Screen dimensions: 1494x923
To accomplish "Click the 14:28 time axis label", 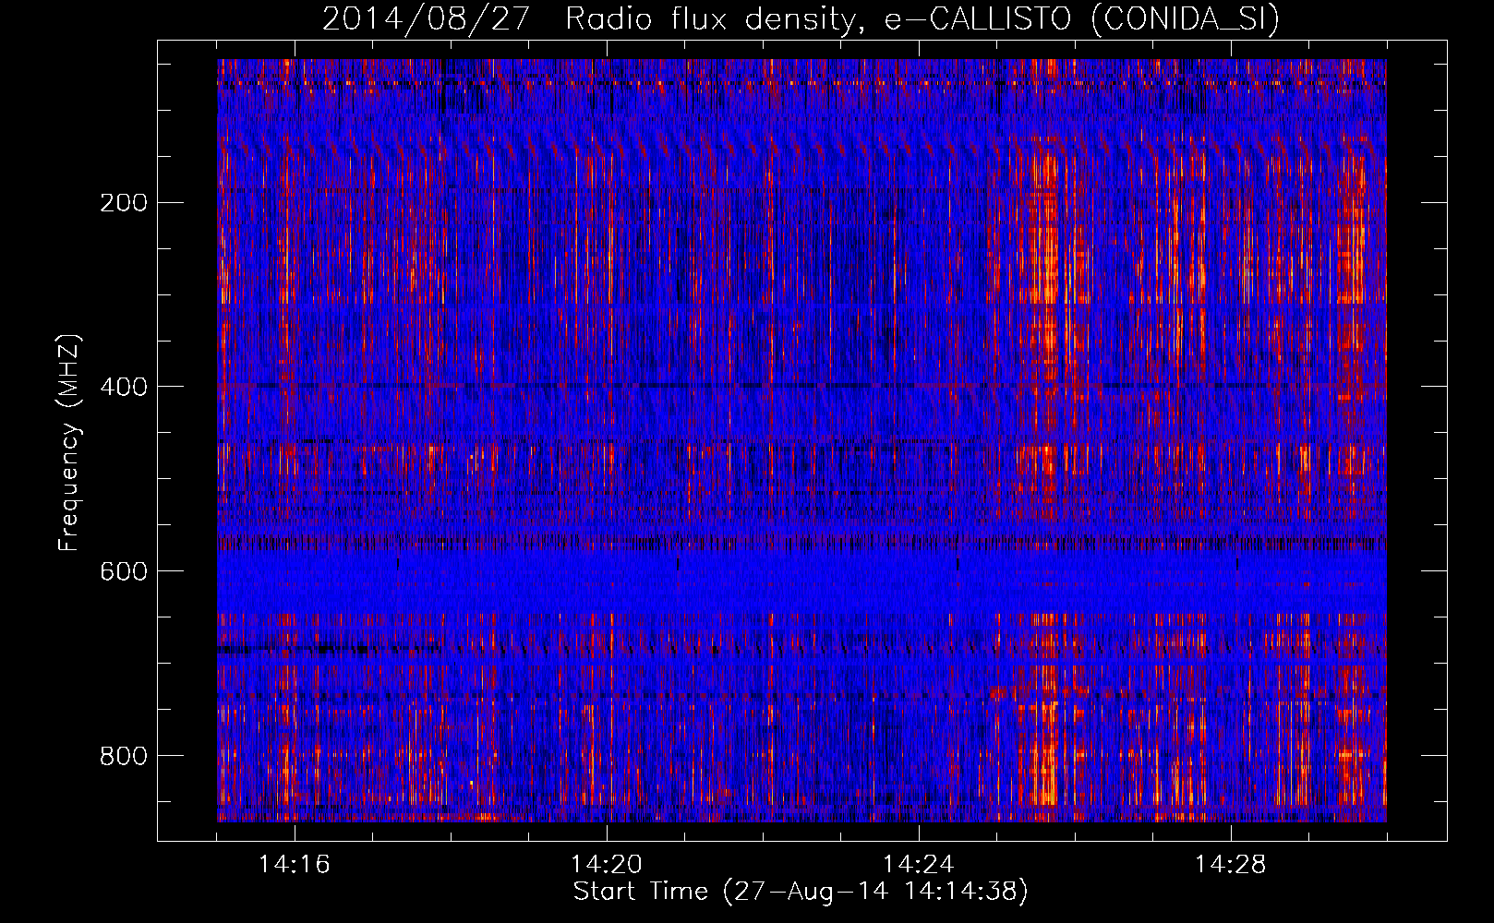I will tap(1231, 865).
